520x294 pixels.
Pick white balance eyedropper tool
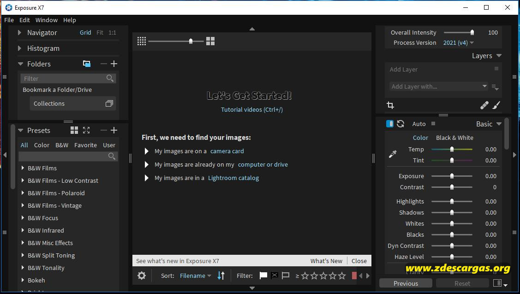coord(393,154)
